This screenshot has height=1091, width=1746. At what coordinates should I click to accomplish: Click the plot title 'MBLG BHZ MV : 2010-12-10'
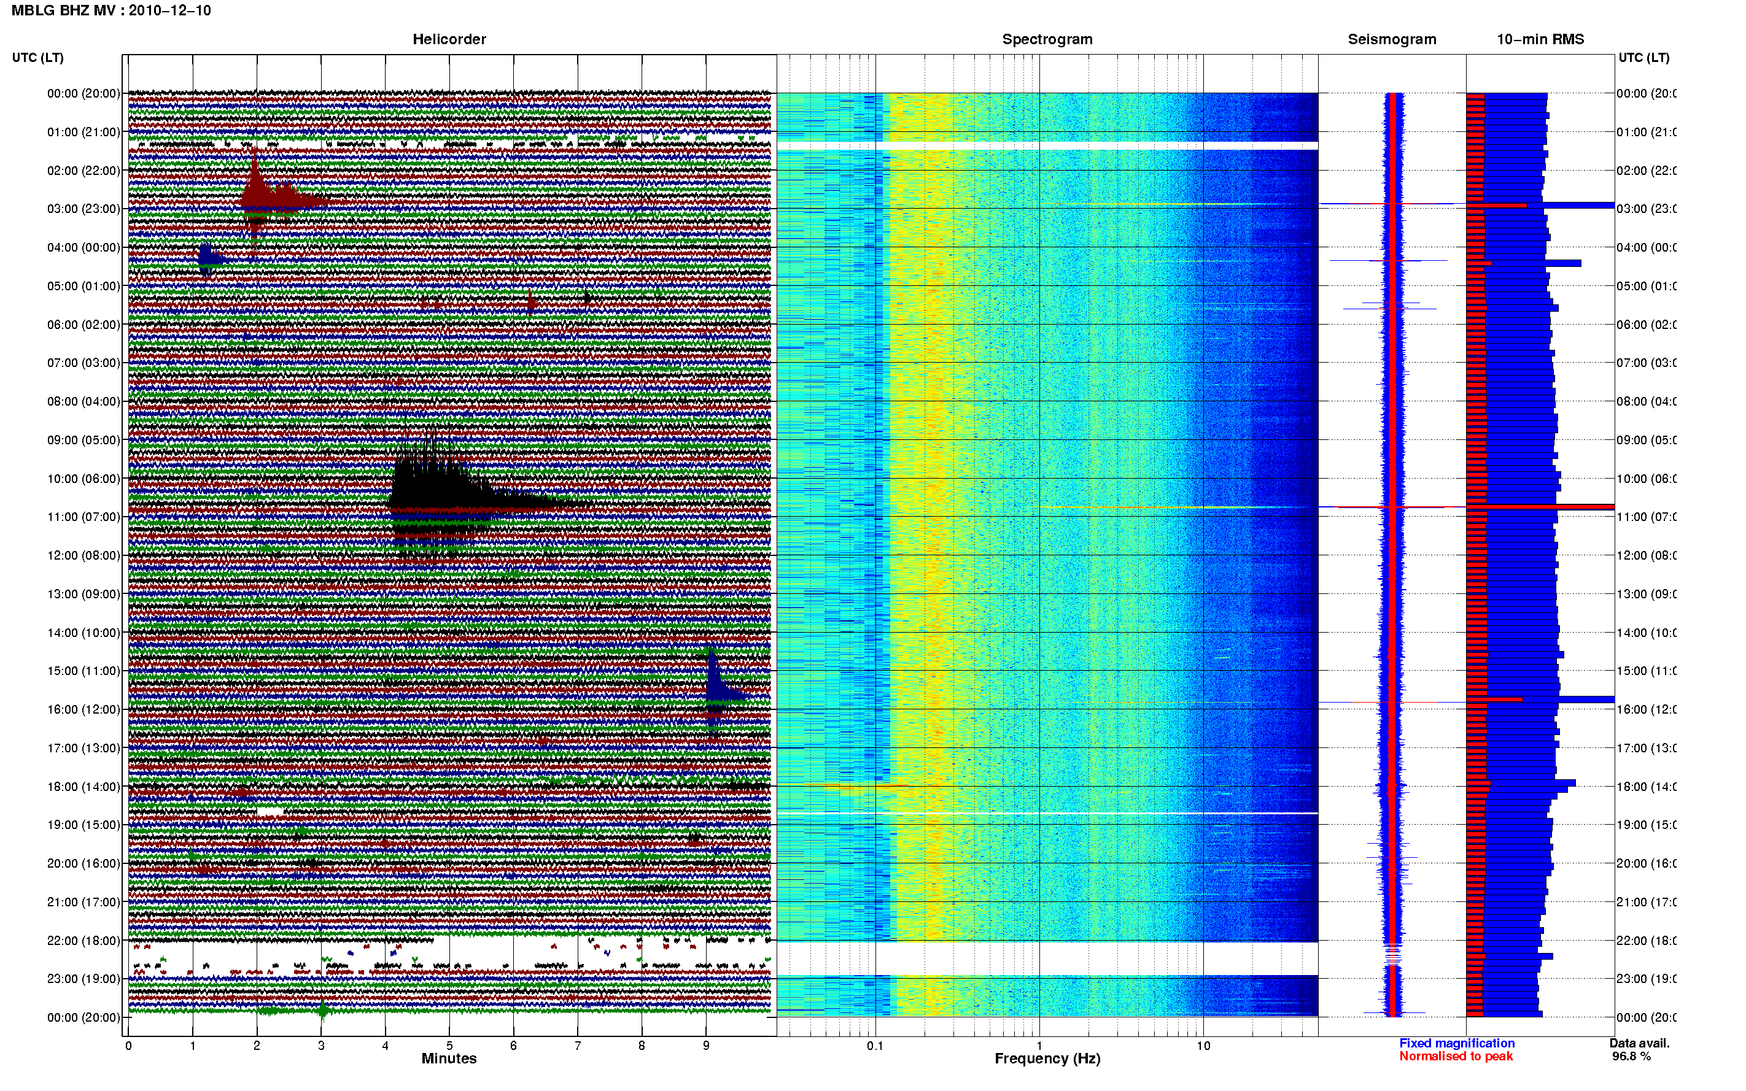tap(111, 11)
